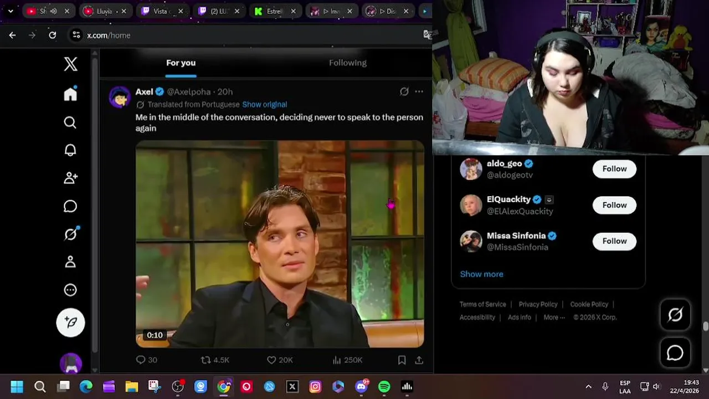Open Discord from taskbar
Image resolution: width=709 pixels, height=399 pixels.
361,386
